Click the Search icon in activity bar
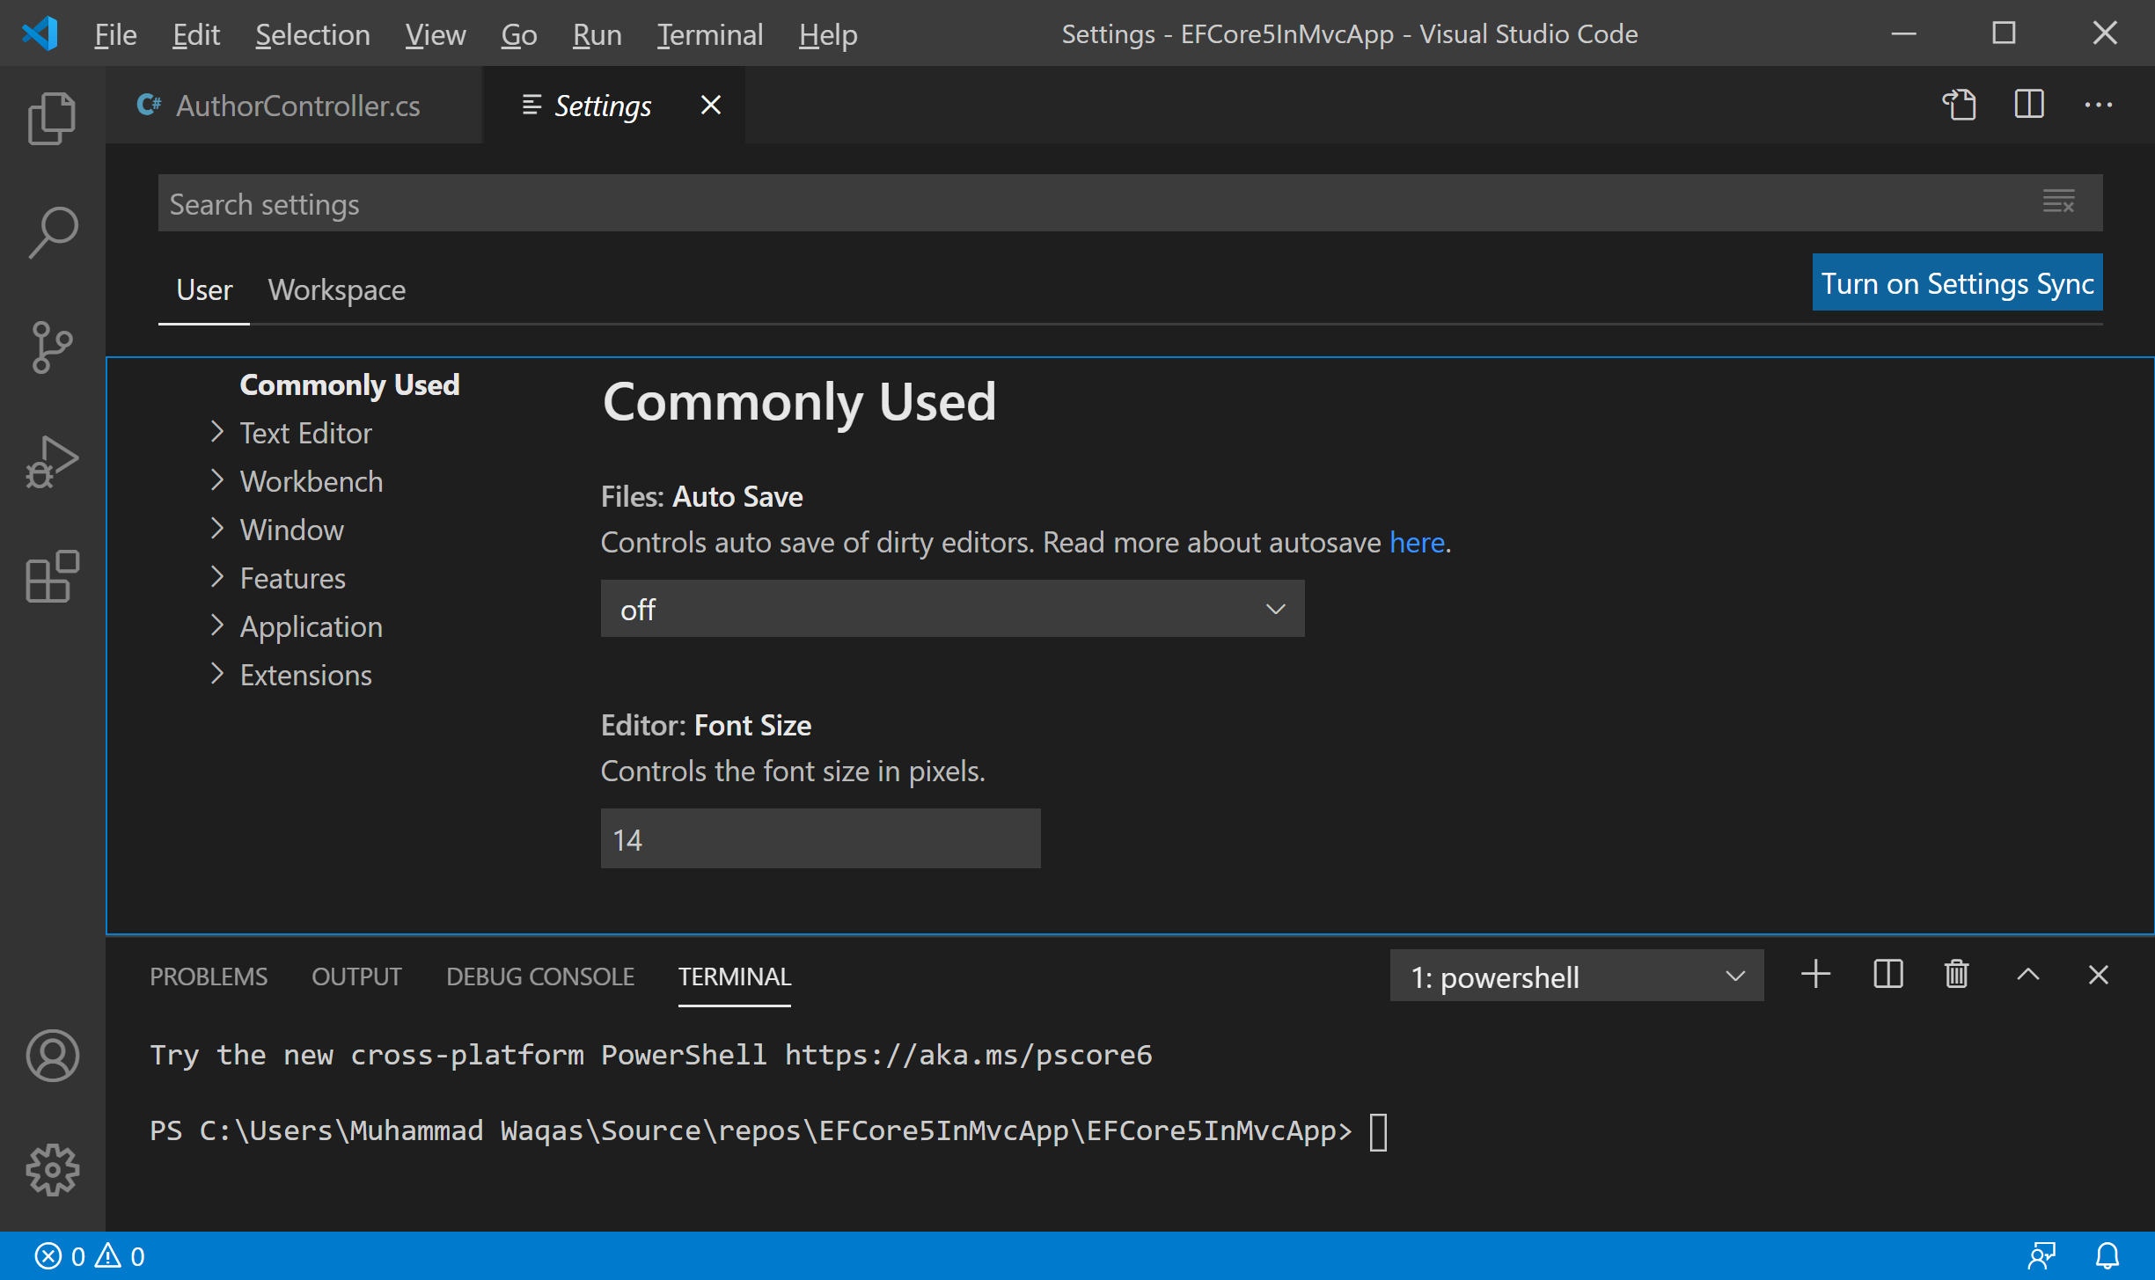The image size is (2155, 1280). click(x=54, y=229)
